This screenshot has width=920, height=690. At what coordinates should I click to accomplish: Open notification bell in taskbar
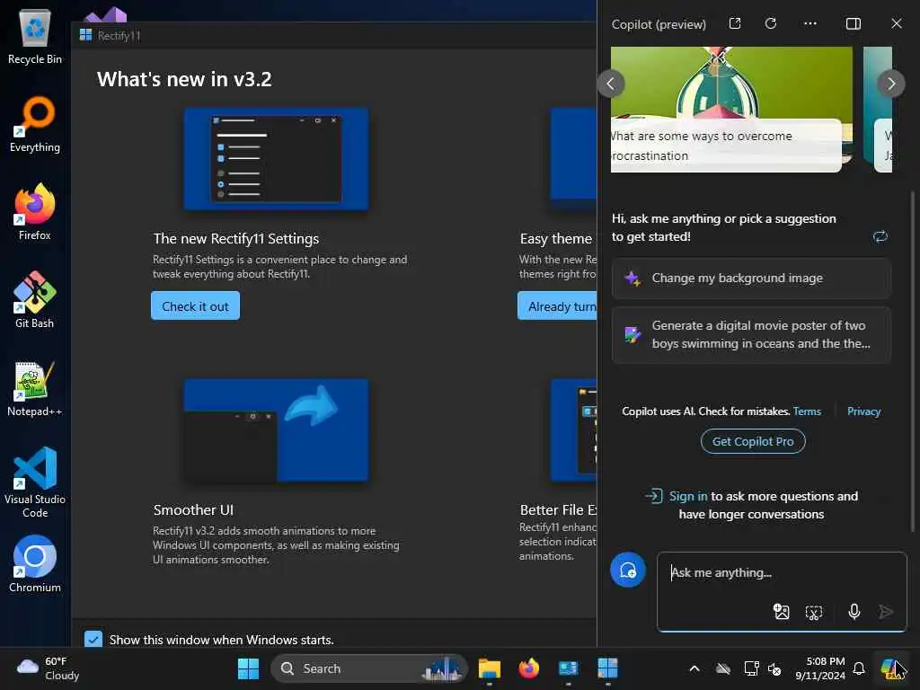[858, 668]
